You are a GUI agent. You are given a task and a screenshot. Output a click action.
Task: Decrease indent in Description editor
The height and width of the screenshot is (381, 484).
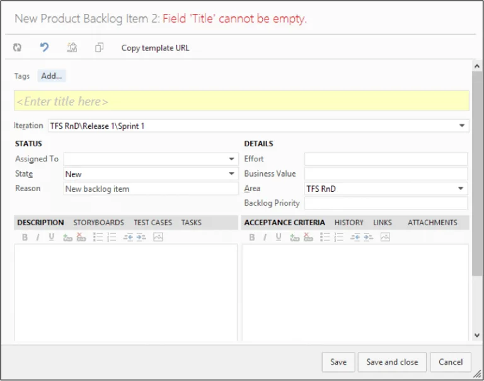[x=128, y=237]
